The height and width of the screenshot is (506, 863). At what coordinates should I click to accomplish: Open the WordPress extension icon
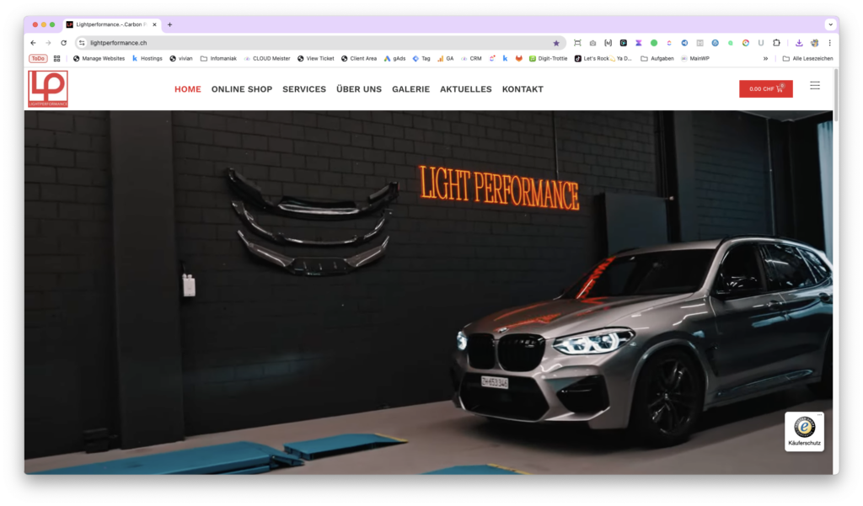[715, 43]
